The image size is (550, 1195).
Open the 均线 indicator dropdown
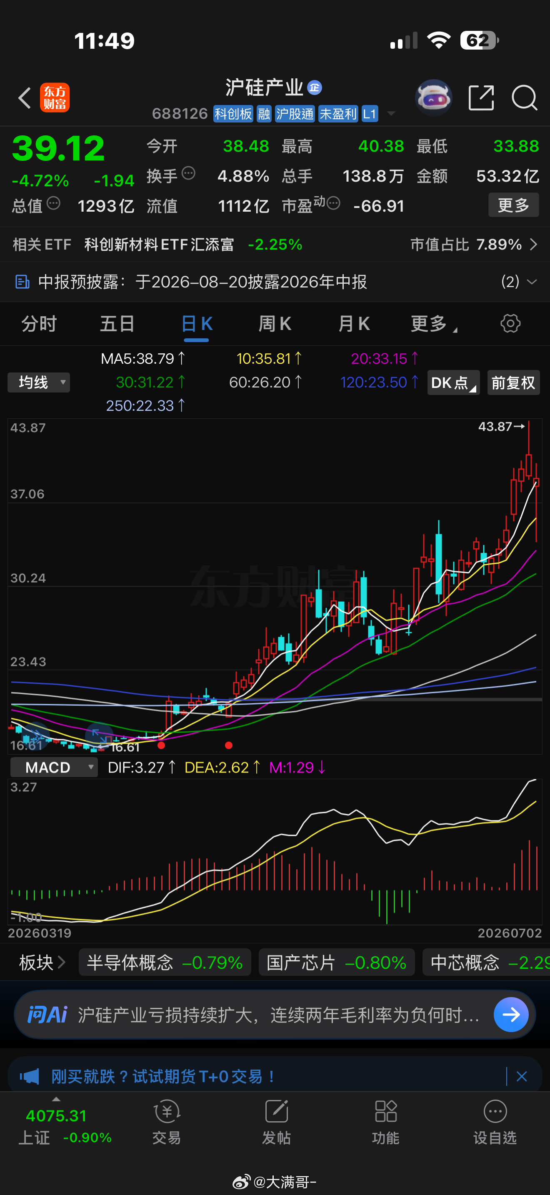tap(39, 383)
